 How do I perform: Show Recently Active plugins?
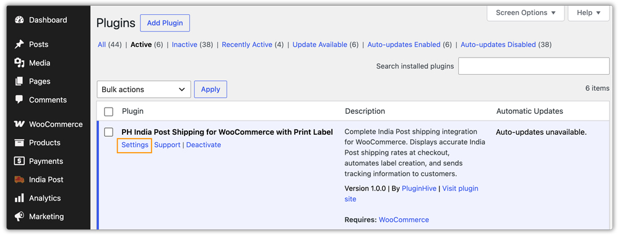point(247,45)
